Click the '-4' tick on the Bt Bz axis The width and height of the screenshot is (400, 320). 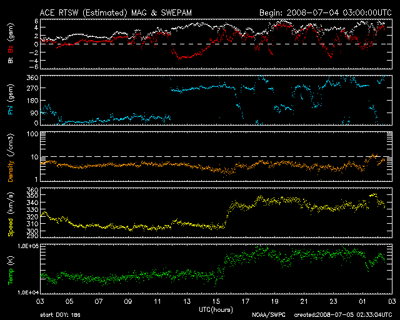click(33, 61)
